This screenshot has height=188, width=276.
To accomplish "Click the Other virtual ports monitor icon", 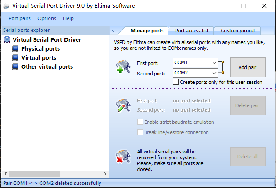I will point(15,67).
